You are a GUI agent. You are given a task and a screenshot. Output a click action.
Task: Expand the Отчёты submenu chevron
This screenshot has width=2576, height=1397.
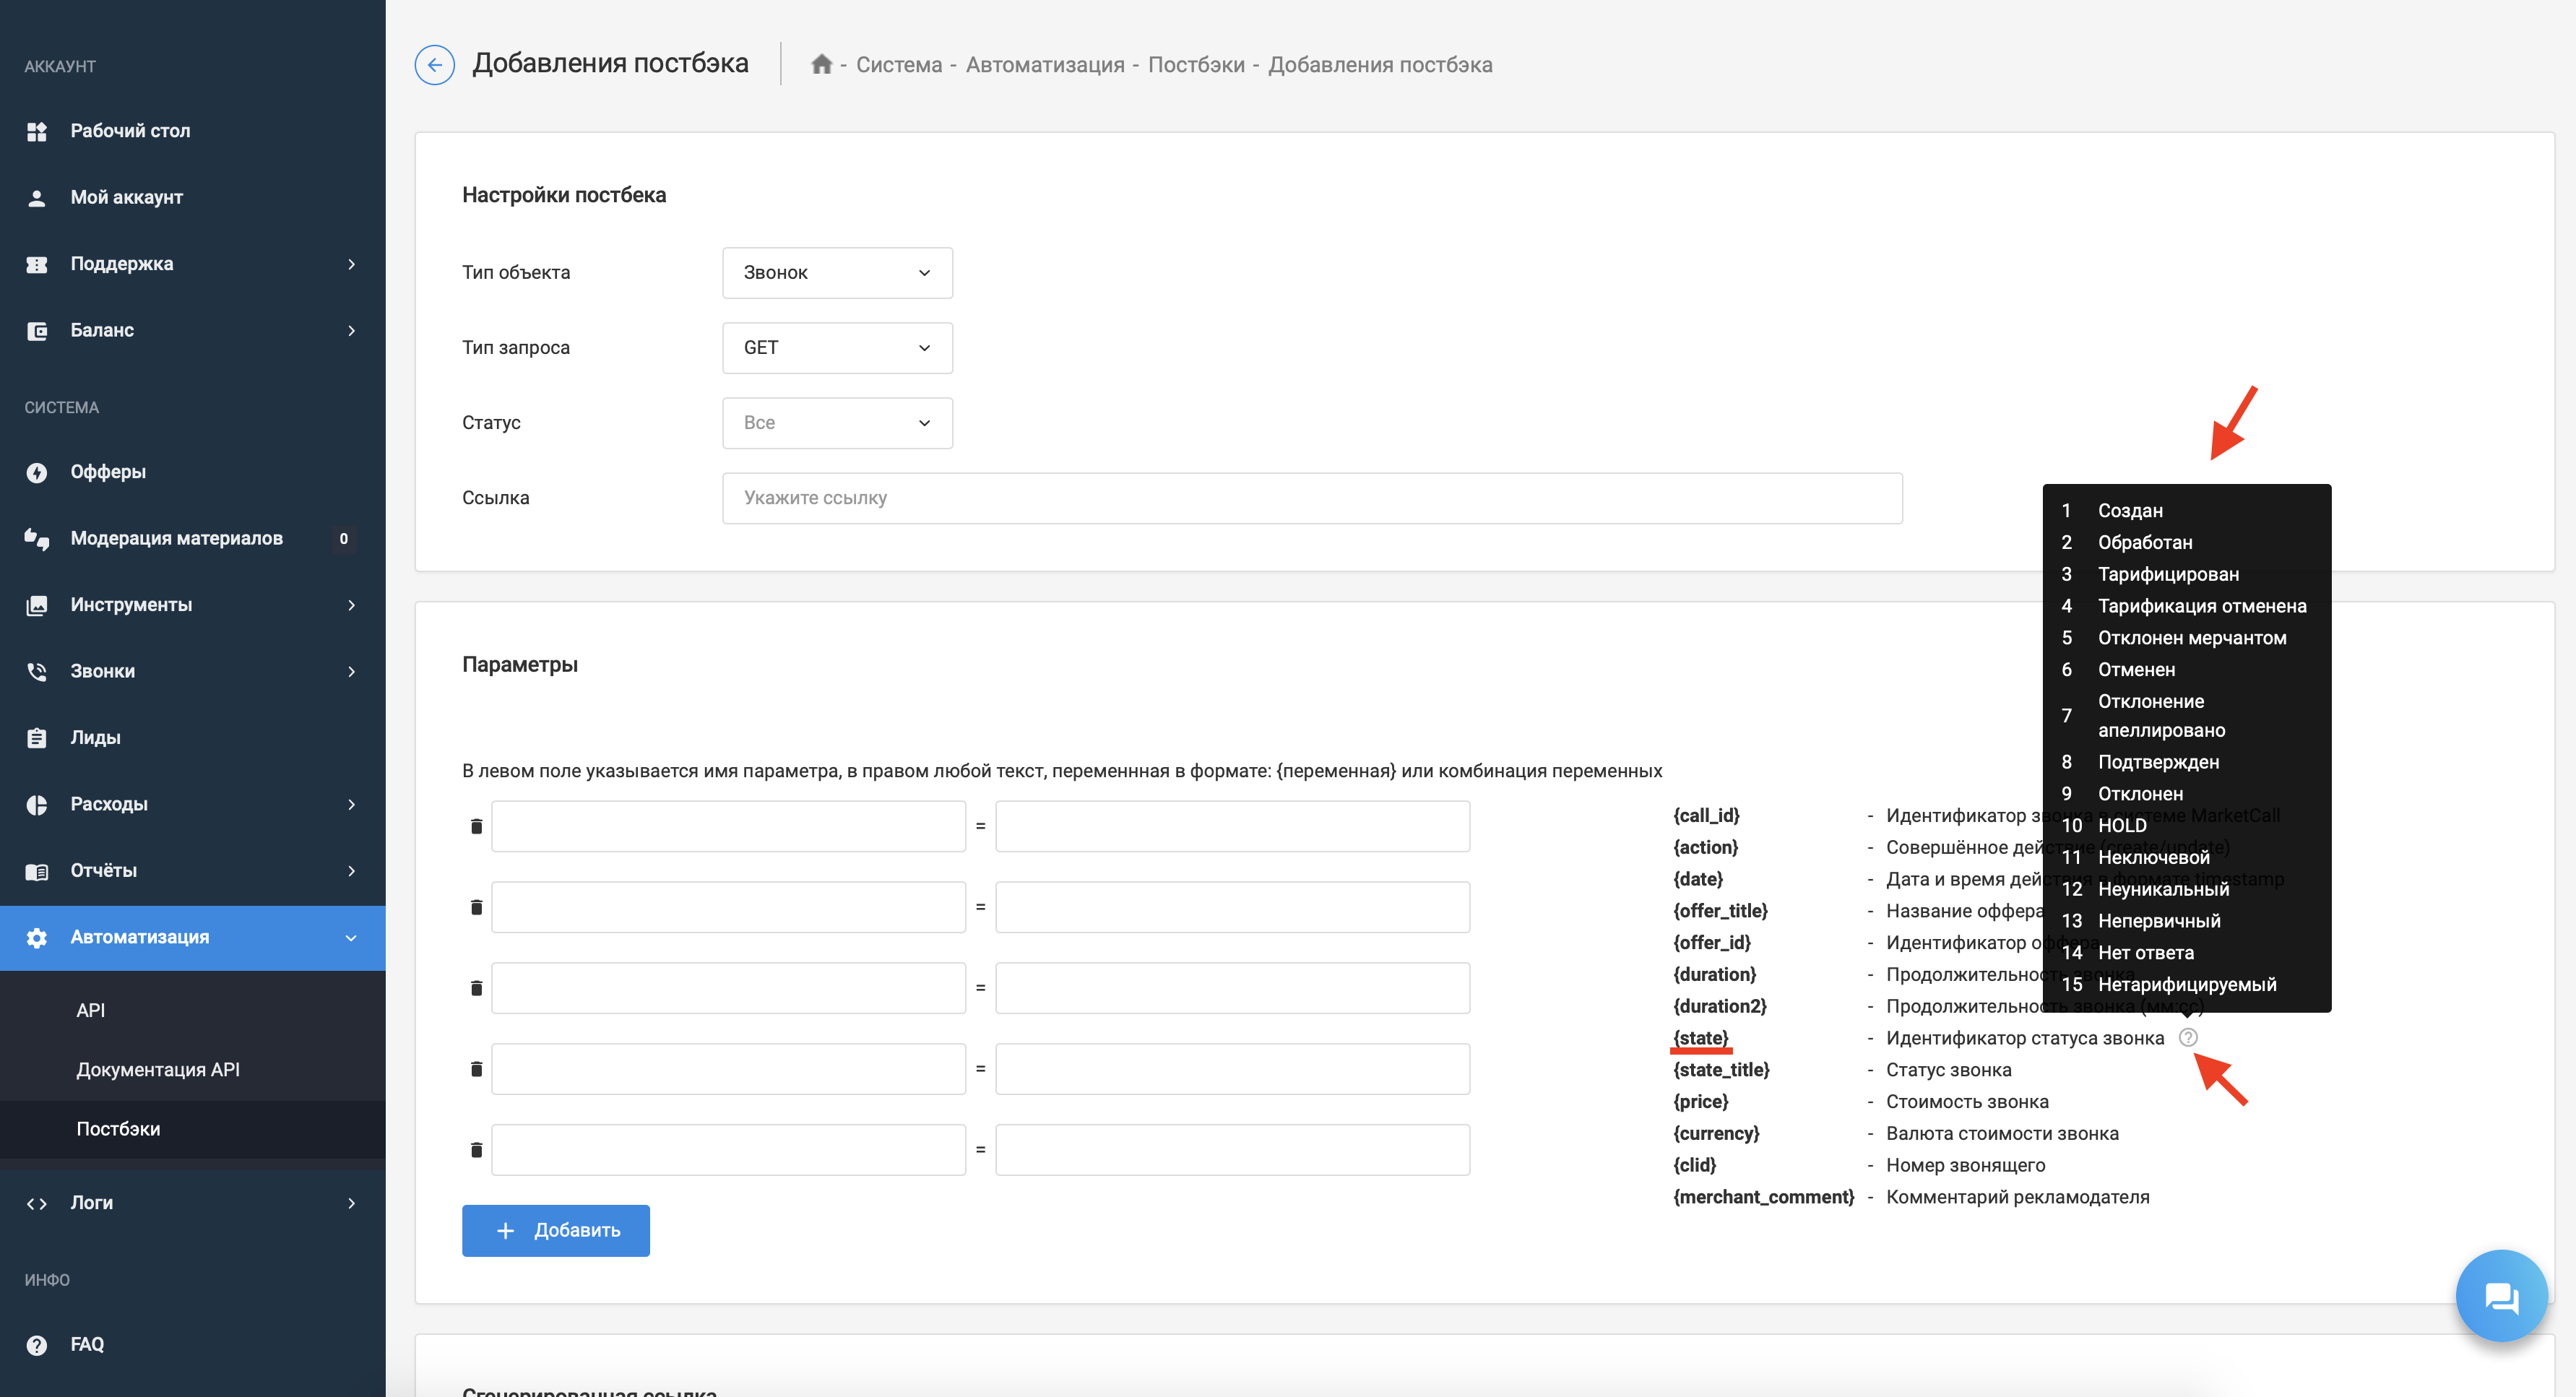(351, 871)
